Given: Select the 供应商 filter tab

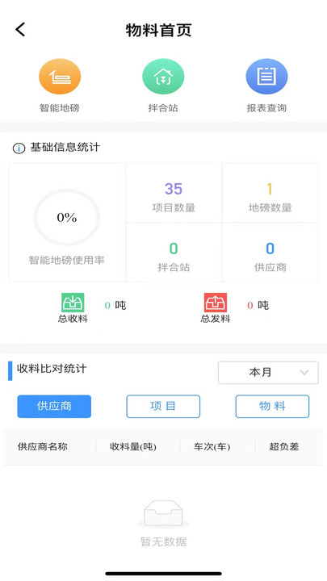Looking at the screenshot, I should click(x=54, y=406).
